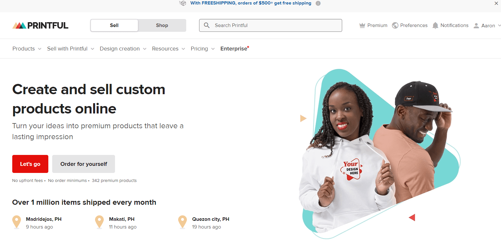Click the red Let's go button
The height and width of the screenshot is (252, 501).
30,164
